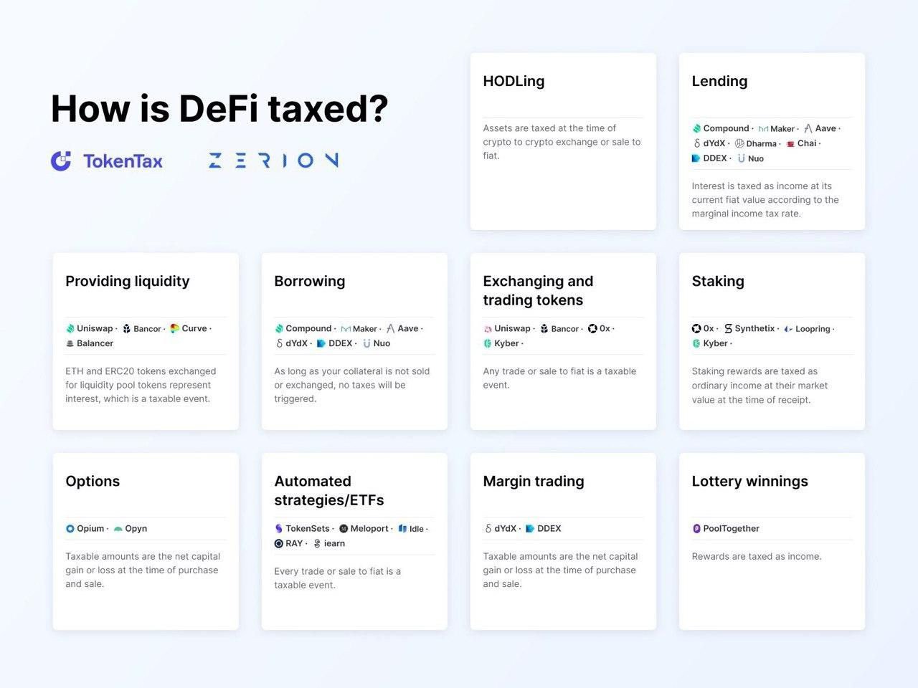Select the Compound icon in the Lending card
This screenshot has height=688, width=918.
coord(696,128)
